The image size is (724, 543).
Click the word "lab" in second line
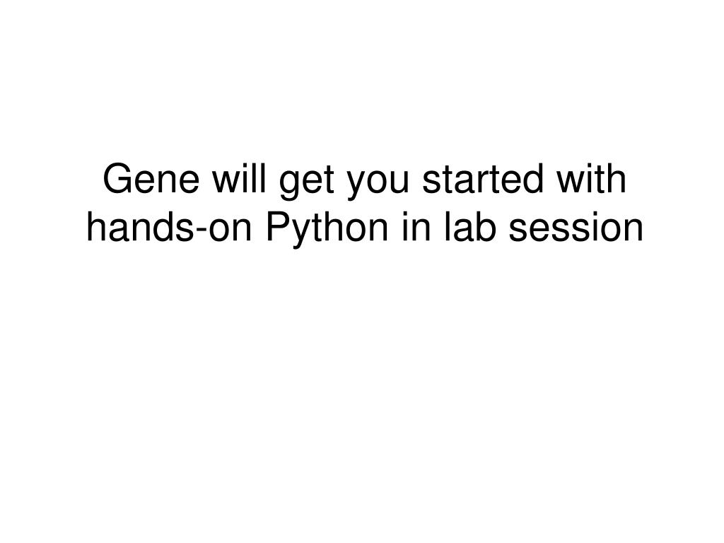[470, 226]
